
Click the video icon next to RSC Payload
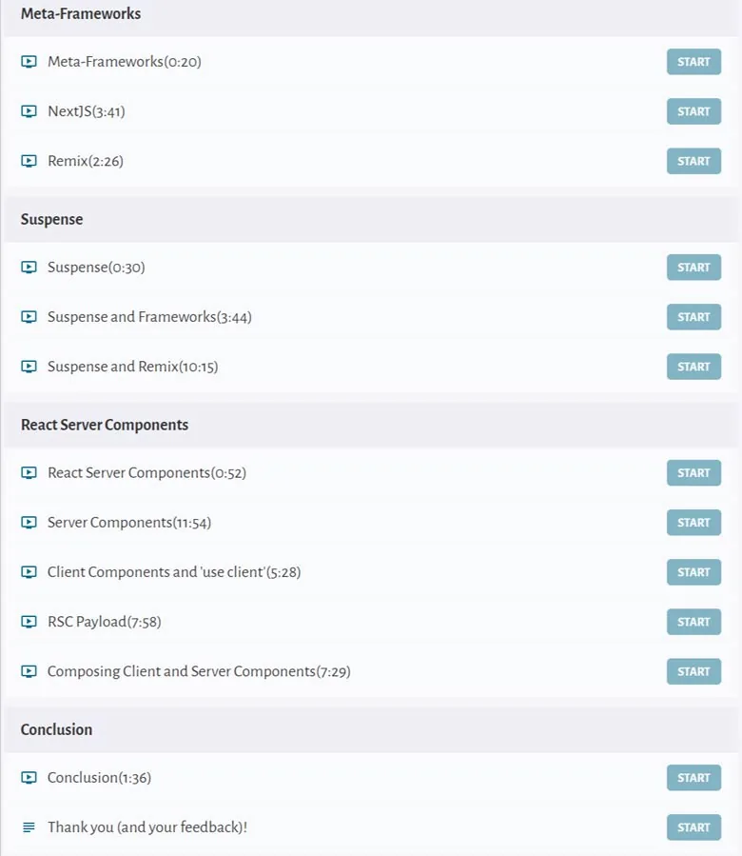pyautogui.click(x=29, y=622)
